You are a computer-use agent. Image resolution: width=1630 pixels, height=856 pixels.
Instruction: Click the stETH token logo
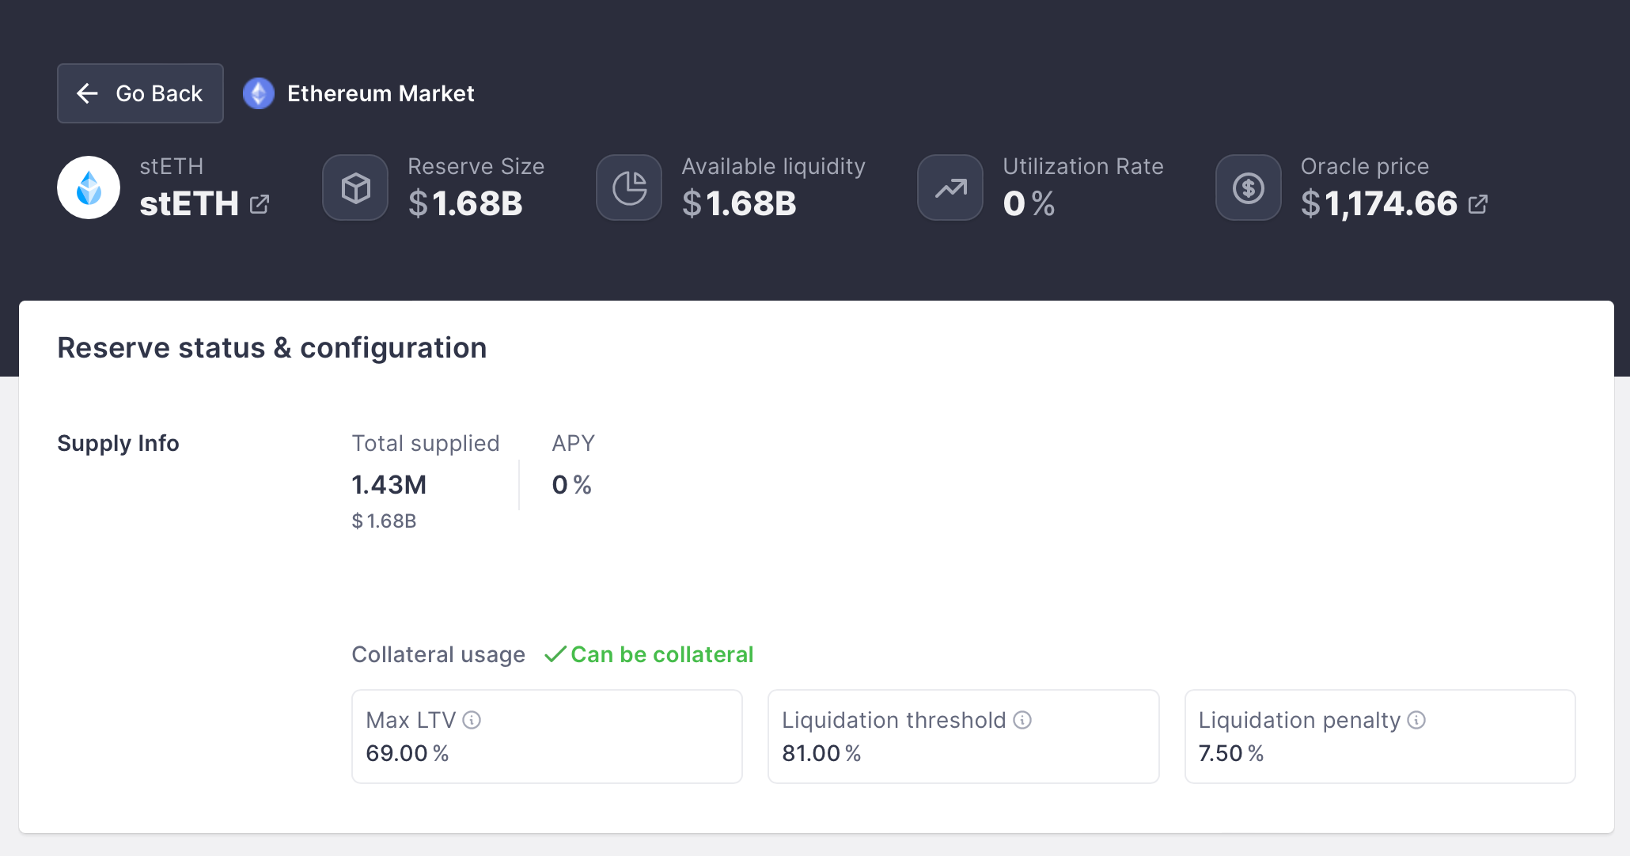89,187
